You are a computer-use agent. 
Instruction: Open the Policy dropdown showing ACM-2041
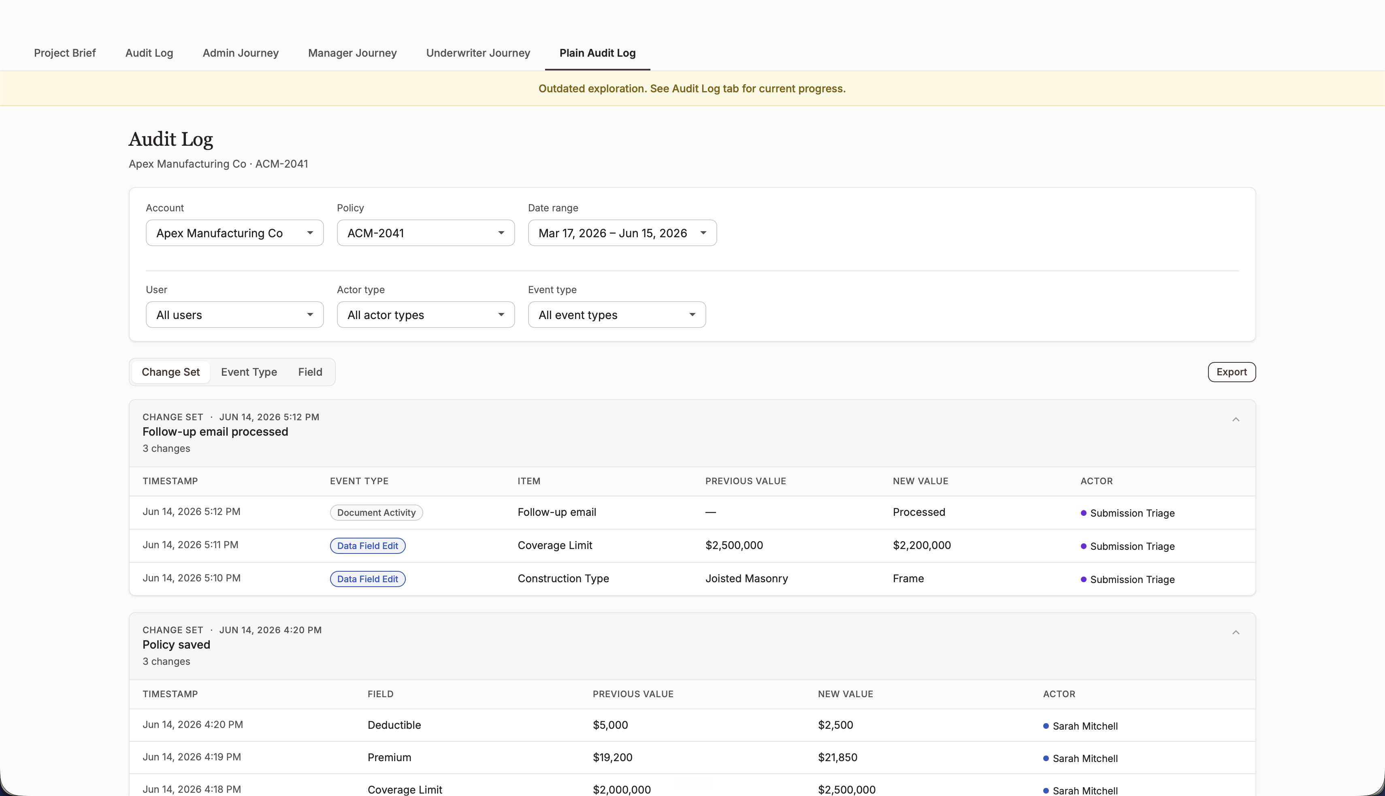point(425,233)
